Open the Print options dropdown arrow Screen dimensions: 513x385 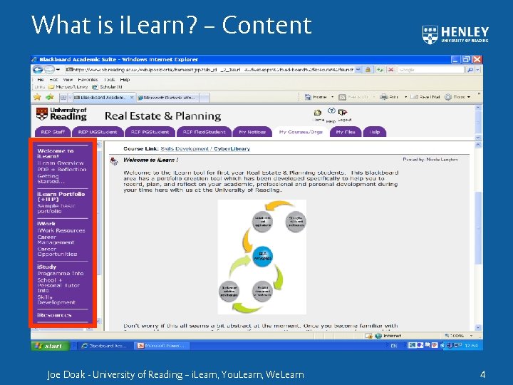point(405,97)
